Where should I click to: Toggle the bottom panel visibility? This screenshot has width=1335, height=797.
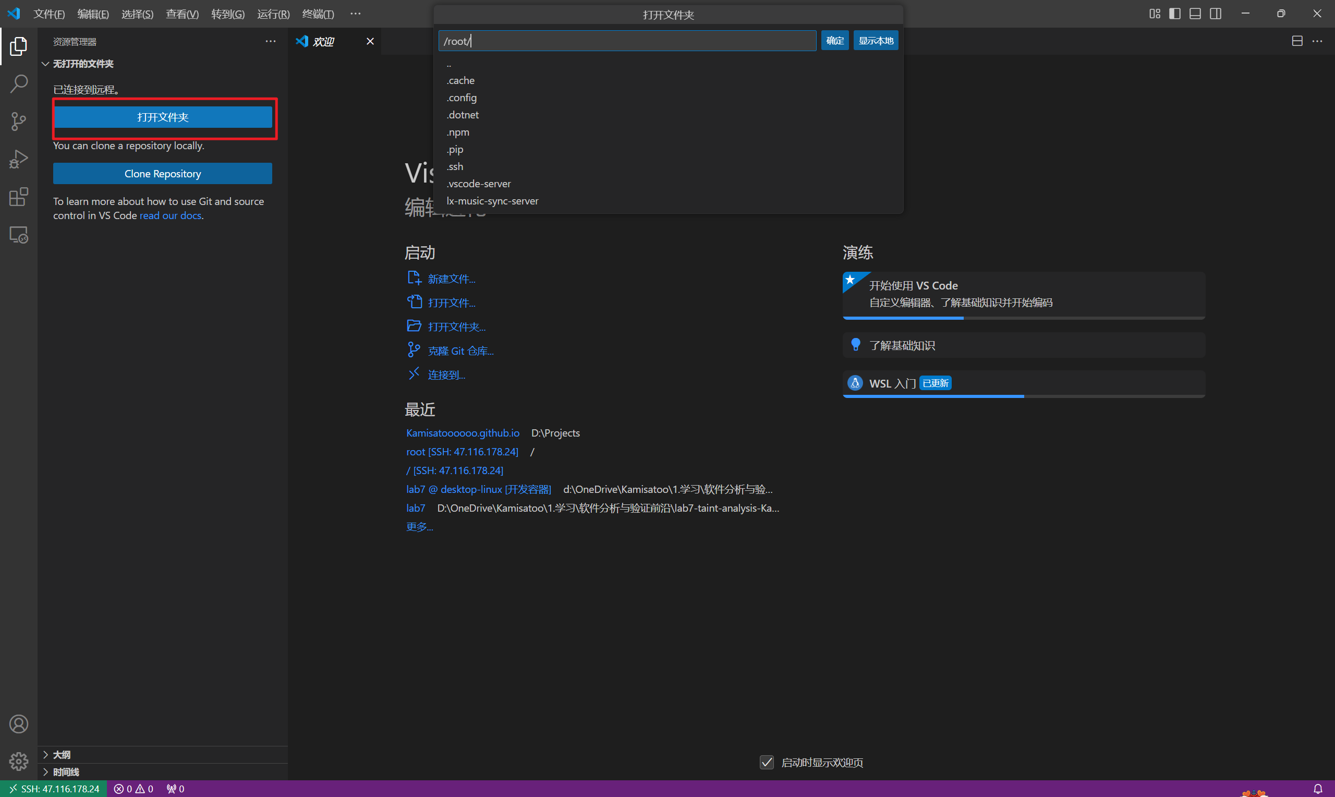1195,14
